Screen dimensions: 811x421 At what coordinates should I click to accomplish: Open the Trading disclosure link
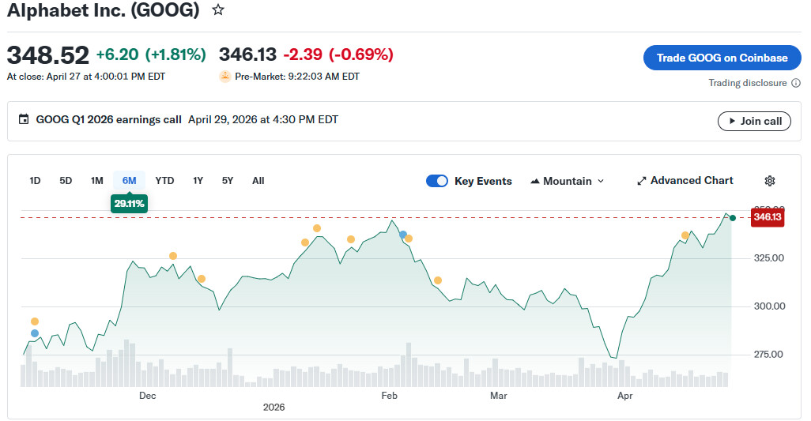pyautogui.click(x=747, y=83)
